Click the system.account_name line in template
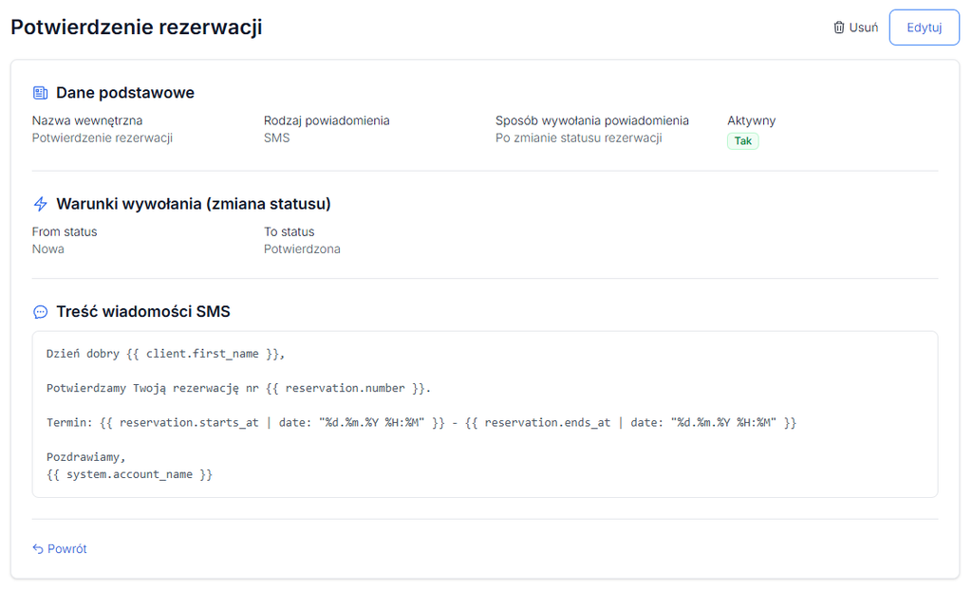 (x=129, y=474)
